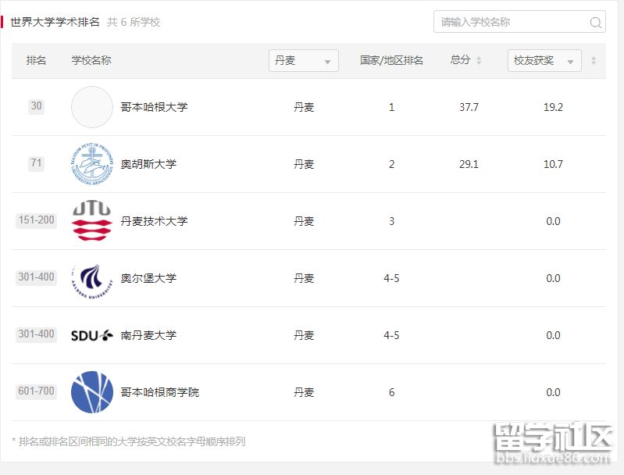Open 奥胡斯大学 school link
The height and width of the screenshot is (475, 624).
148,164
